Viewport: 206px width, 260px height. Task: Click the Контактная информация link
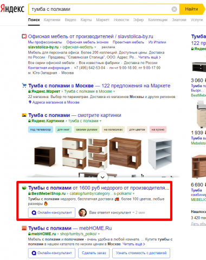(x=49, y=68)
